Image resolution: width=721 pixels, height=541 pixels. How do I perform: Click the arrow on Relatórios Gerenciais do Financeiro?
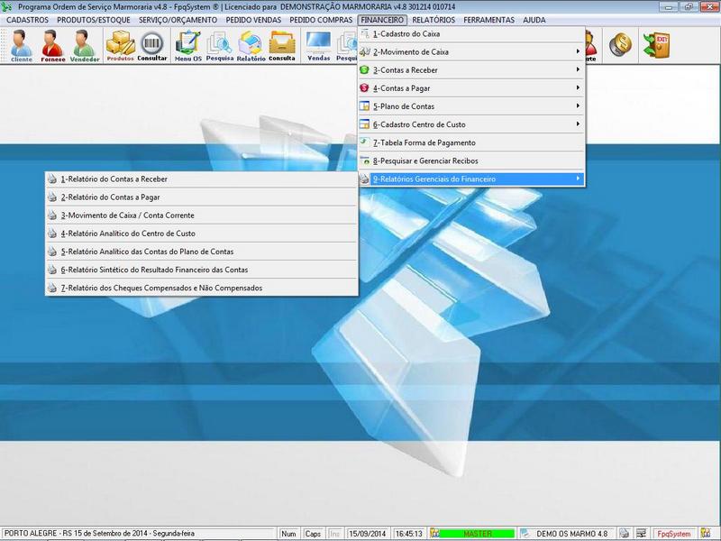tap(578, 179)
